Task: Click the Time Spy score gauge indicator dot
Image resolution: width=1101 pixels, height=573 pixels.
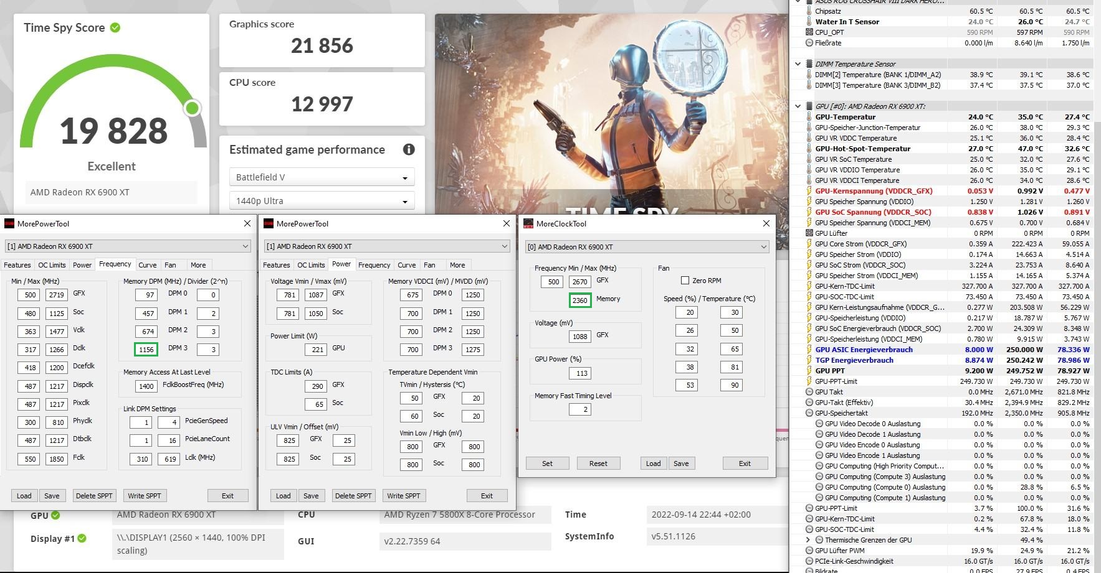Action: pyautogui.click(x=193, y=108)
